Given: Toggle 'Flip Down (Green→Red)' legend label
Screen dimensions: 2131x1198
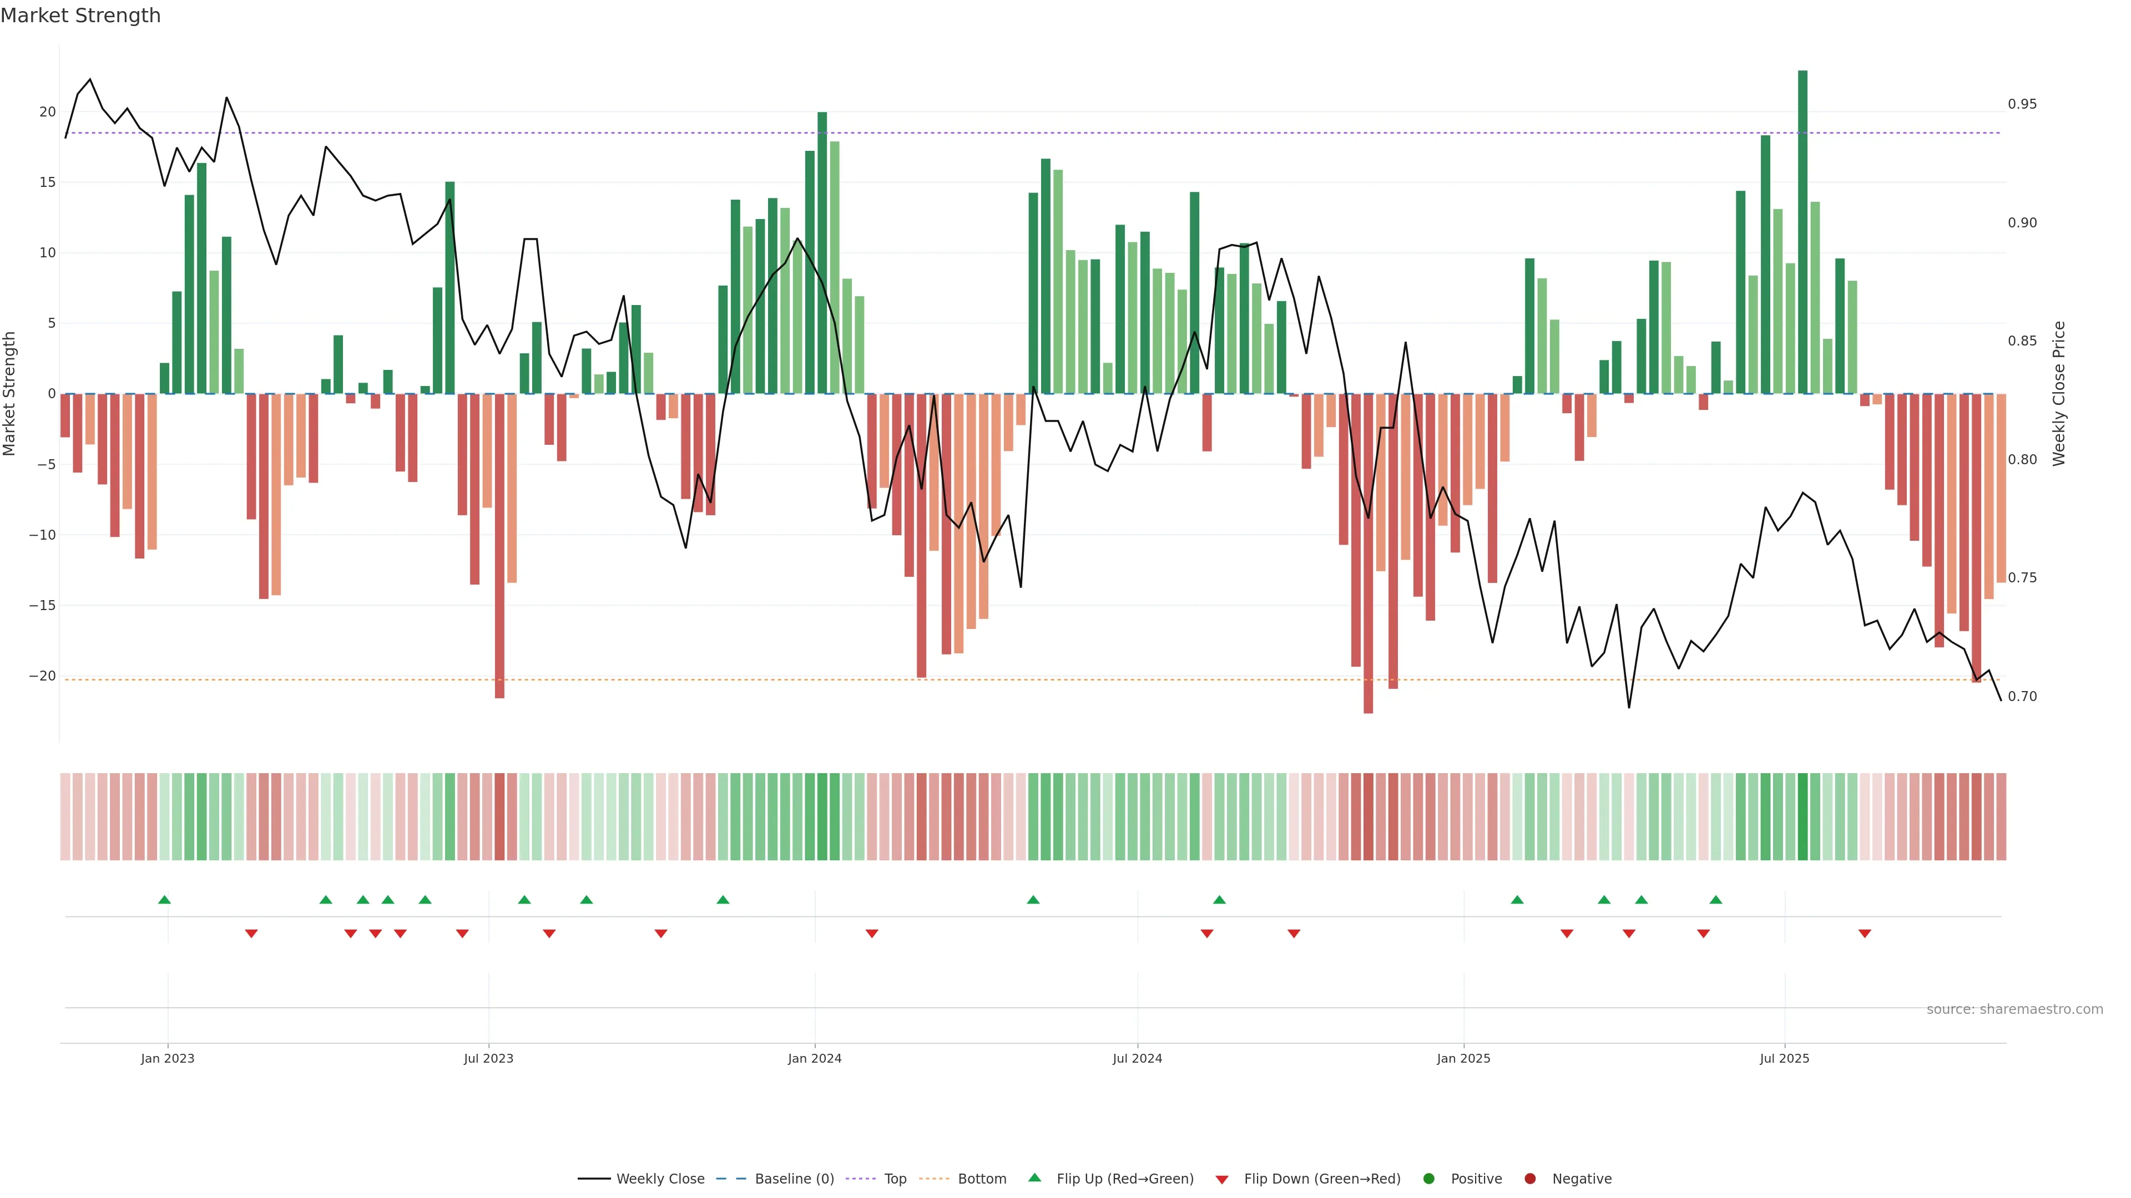Looking at the screenshot, I should 1322,1179.
